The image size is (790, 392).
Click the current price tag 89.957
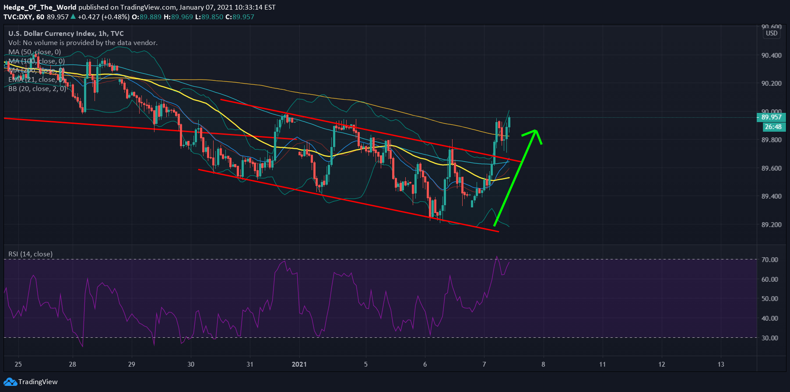pyautogui.click(x=771, y=117)
